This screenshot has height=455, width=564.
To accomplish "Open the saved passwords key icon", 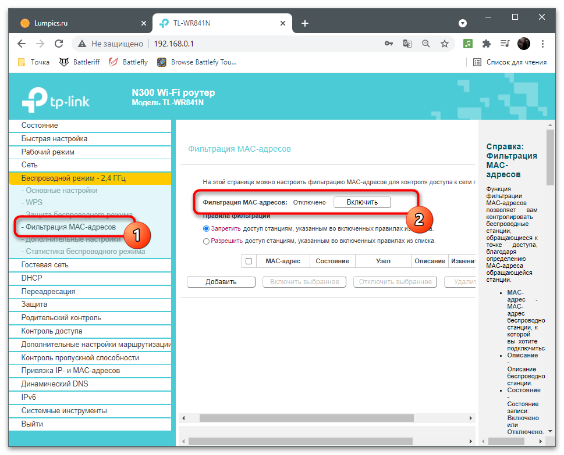I will click(x=388, y=44).
